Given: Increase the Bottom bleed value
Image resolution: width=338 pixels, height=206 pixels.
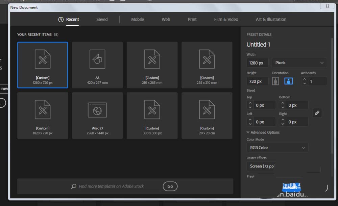Looking at the screenshot, I should (283, 103).
